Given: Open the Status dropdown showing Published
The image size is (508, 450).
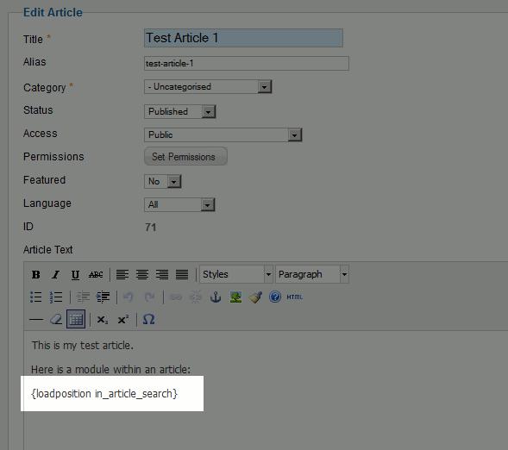Looking at the screenshot, I should point(179,111).
